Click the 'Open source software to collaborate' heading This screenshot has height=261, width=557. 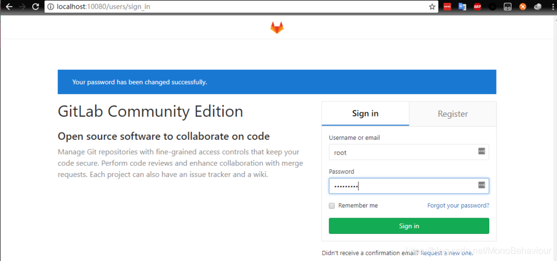(x=164, y=136)
